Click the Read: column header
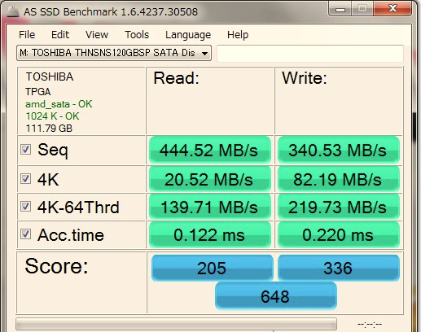This screenshot has width=421, height=332. tap(177, 78)
